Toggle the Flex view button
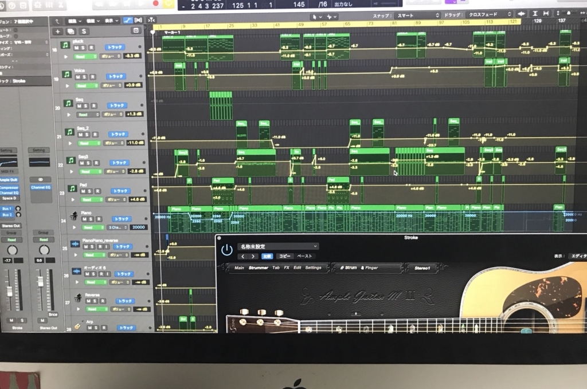Image resolution: width=587 pixels, height=389 pixels. coord(138,20)
